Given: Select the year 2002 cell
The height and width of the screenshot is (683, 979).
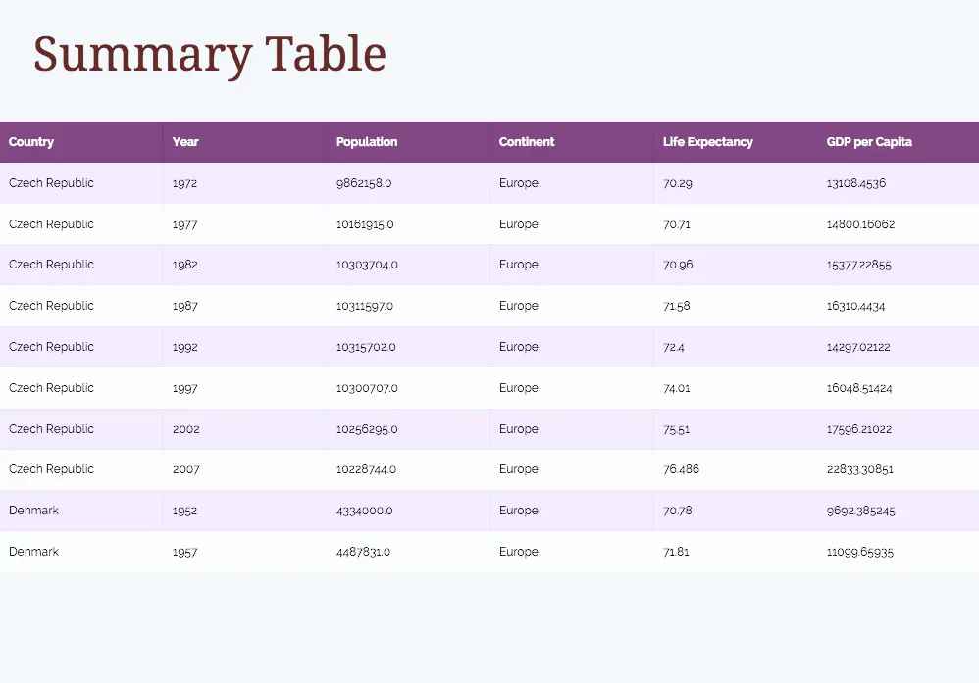Looking at the screenshot, I should click(185, 429).
